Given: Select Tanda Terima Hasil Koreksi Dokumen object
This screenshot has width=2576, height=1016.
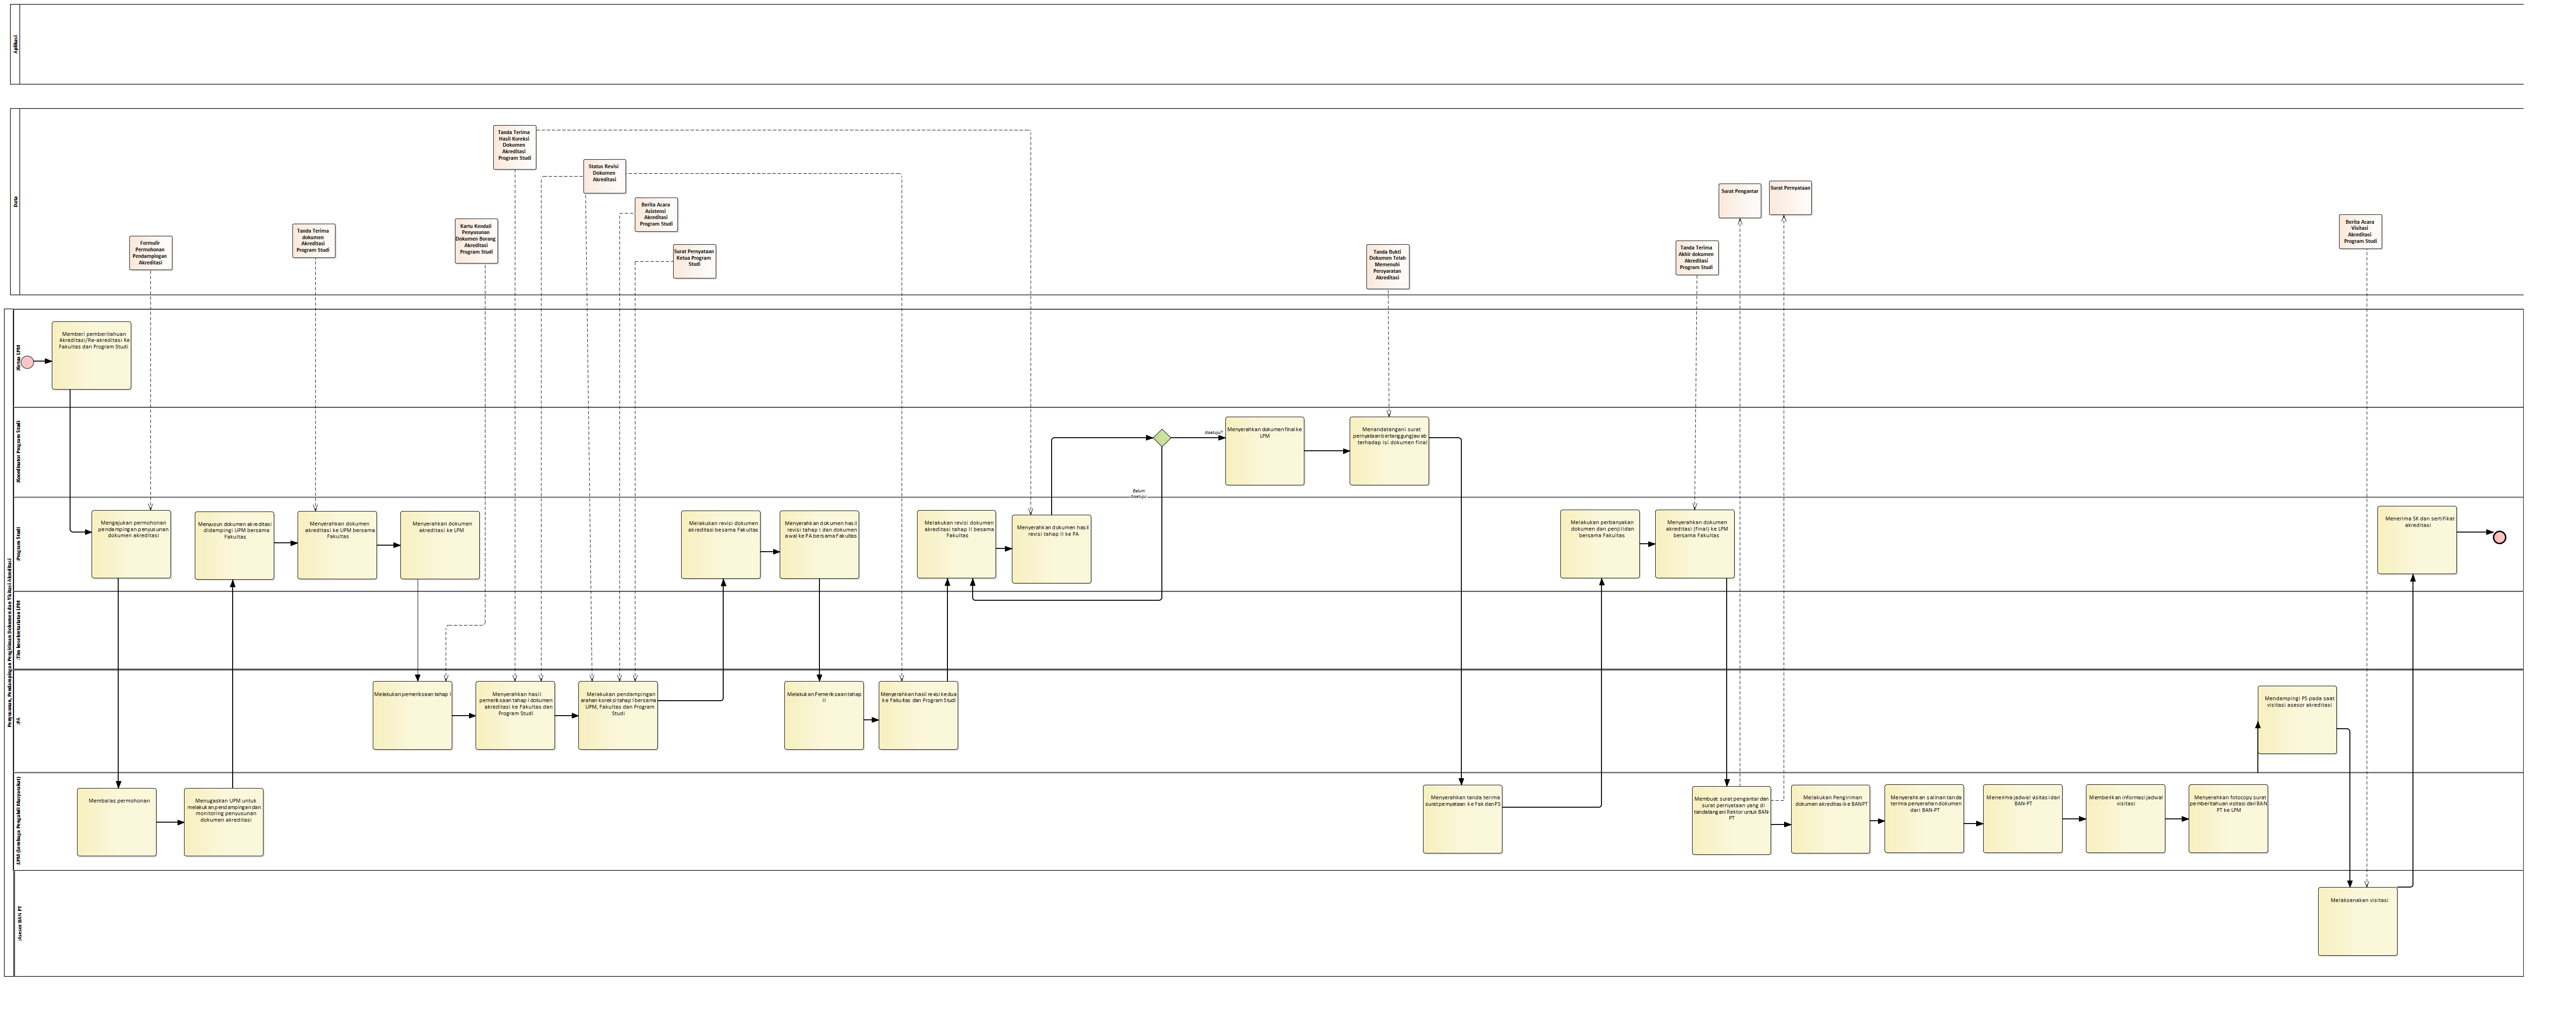Looking at the screenshot, I should pyautogui.click(x=515, y=147).
